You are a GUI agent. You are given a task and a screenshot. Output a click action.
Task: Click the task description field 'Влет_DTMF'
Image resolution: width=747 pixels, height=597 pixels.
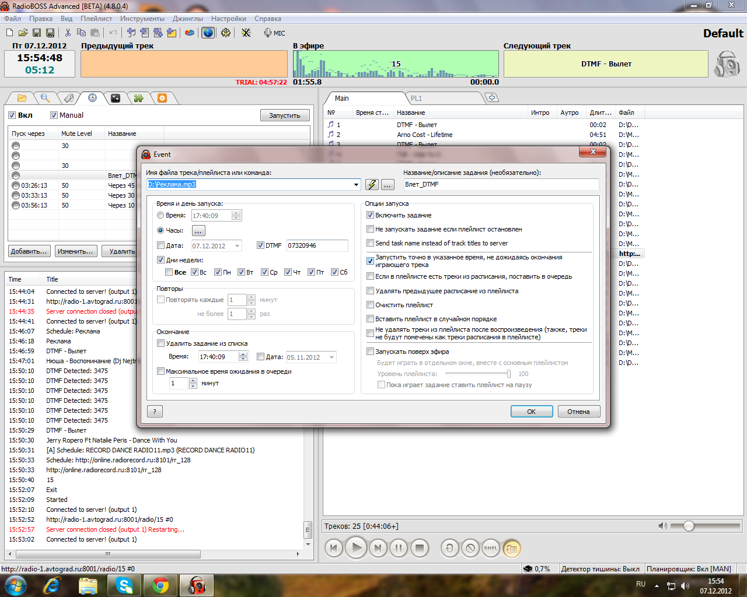(x=501, y=184)
